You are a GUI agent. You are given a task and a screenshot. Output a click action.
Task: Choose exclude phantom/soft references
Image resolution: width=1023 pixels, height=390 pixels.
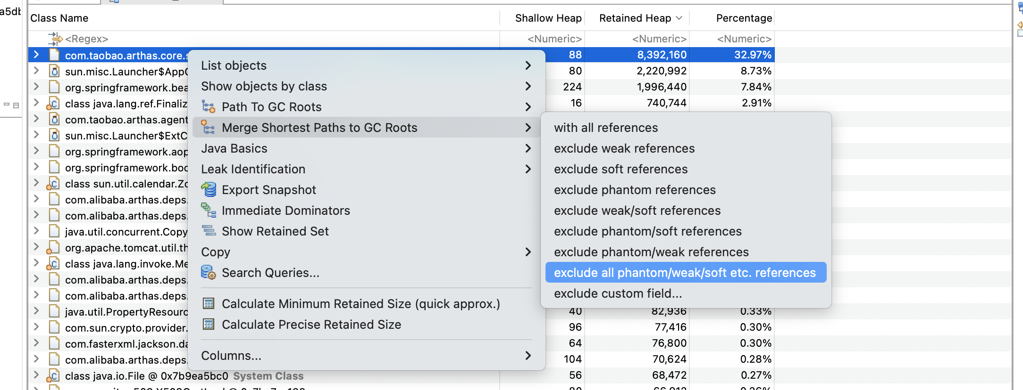[x=686, y=231]
